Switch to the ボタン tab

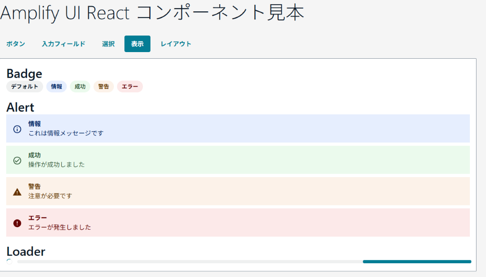pos(16,44)
